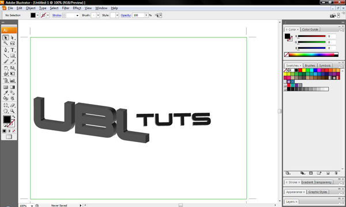Expand the Opacity slider arrow
The height and width of the screenshot is (207, 346).
point(146,15)
